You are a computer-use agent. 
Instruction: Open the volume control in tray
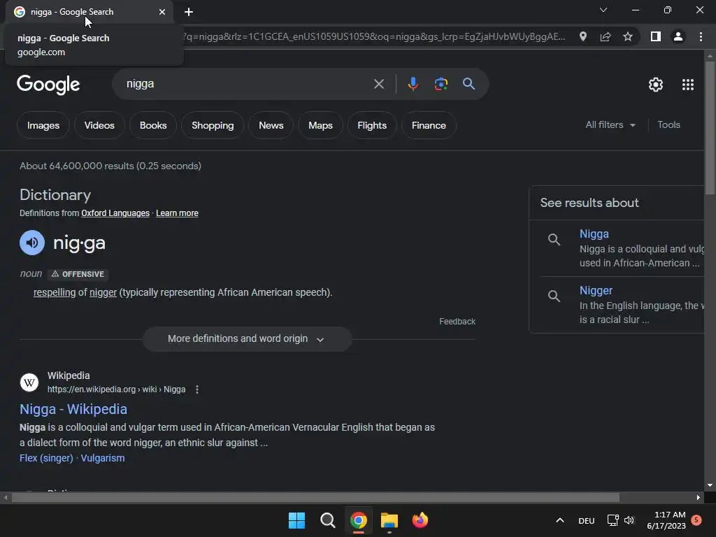pos(629,520)
